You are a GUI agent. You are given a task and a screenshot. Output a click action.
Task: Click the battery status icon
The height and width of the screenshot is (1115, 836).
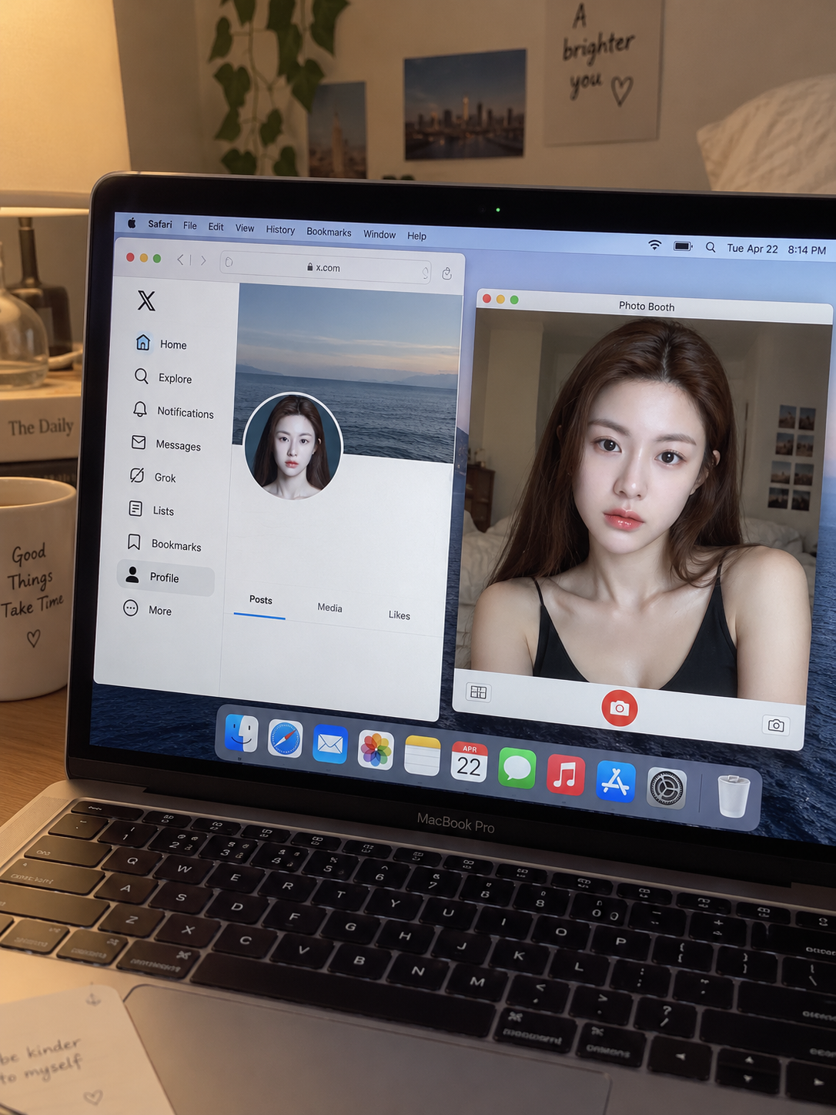coord(684,246)
